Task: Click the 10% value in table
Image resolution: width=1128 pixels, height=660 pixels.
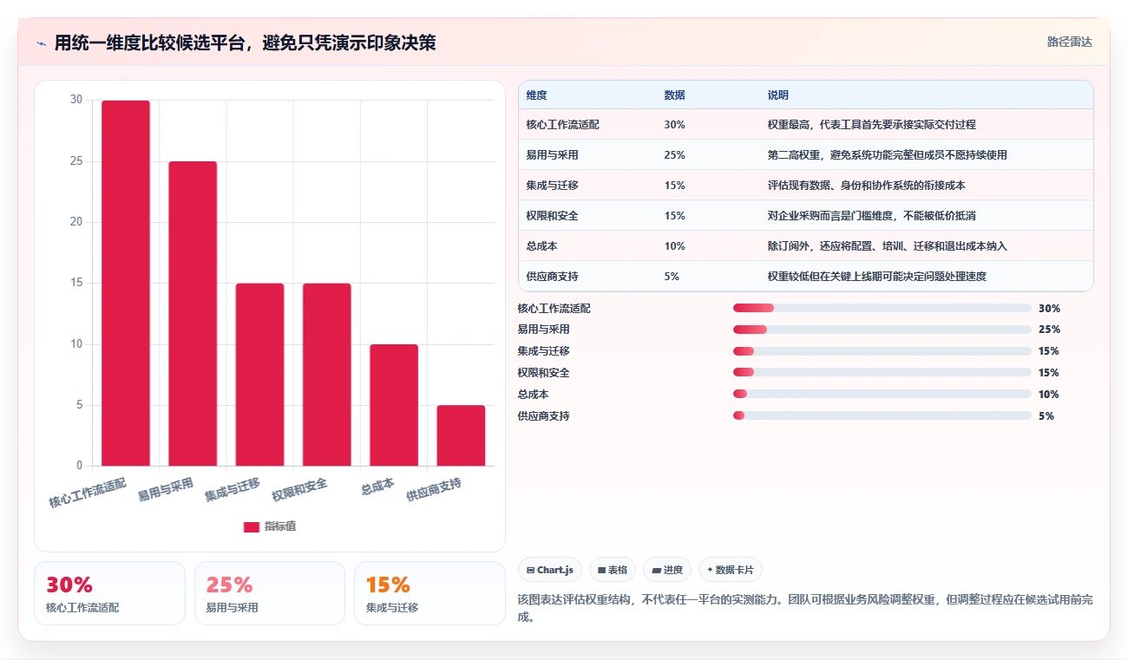Action: coord(674,246)
